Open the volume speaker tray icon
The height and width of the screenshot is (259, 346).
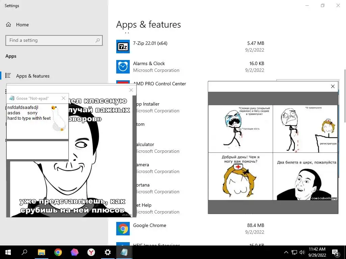point(302,252)
